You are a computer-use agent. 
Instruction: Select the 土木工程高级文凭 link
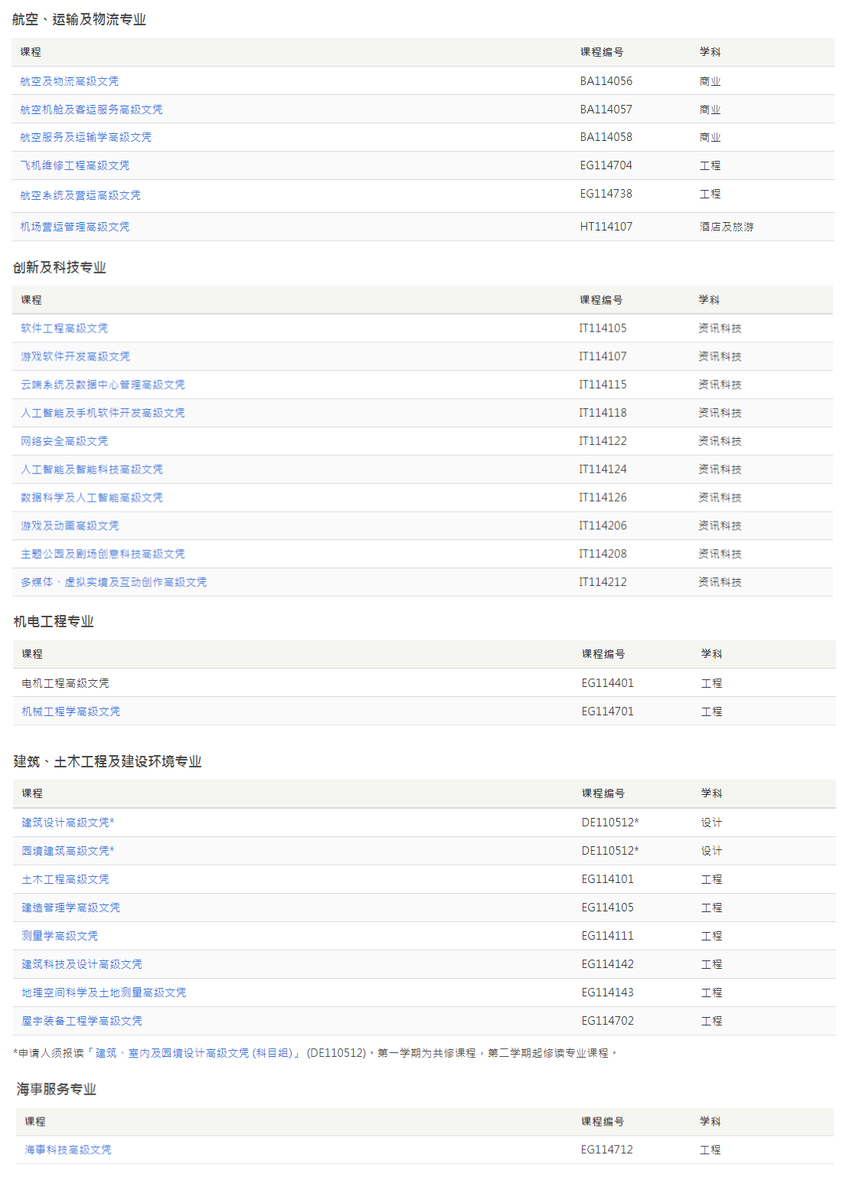pyautogui.click(x=64, y=878)
